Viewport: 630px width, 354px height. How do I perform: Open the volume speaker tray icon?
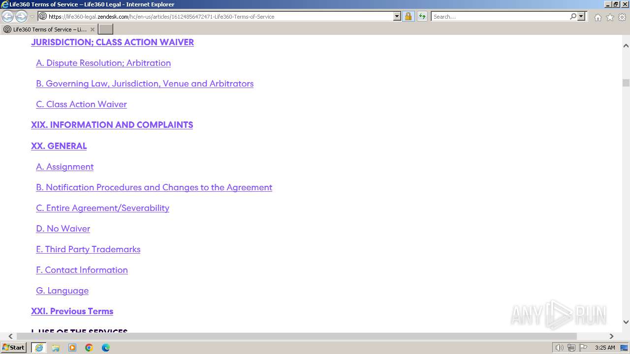[559, 348]
